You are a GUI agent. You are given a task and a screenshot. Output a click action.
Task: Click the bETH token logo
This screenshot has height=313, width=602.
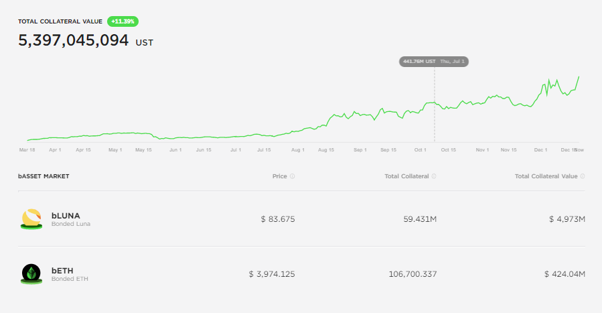point(31,274)
